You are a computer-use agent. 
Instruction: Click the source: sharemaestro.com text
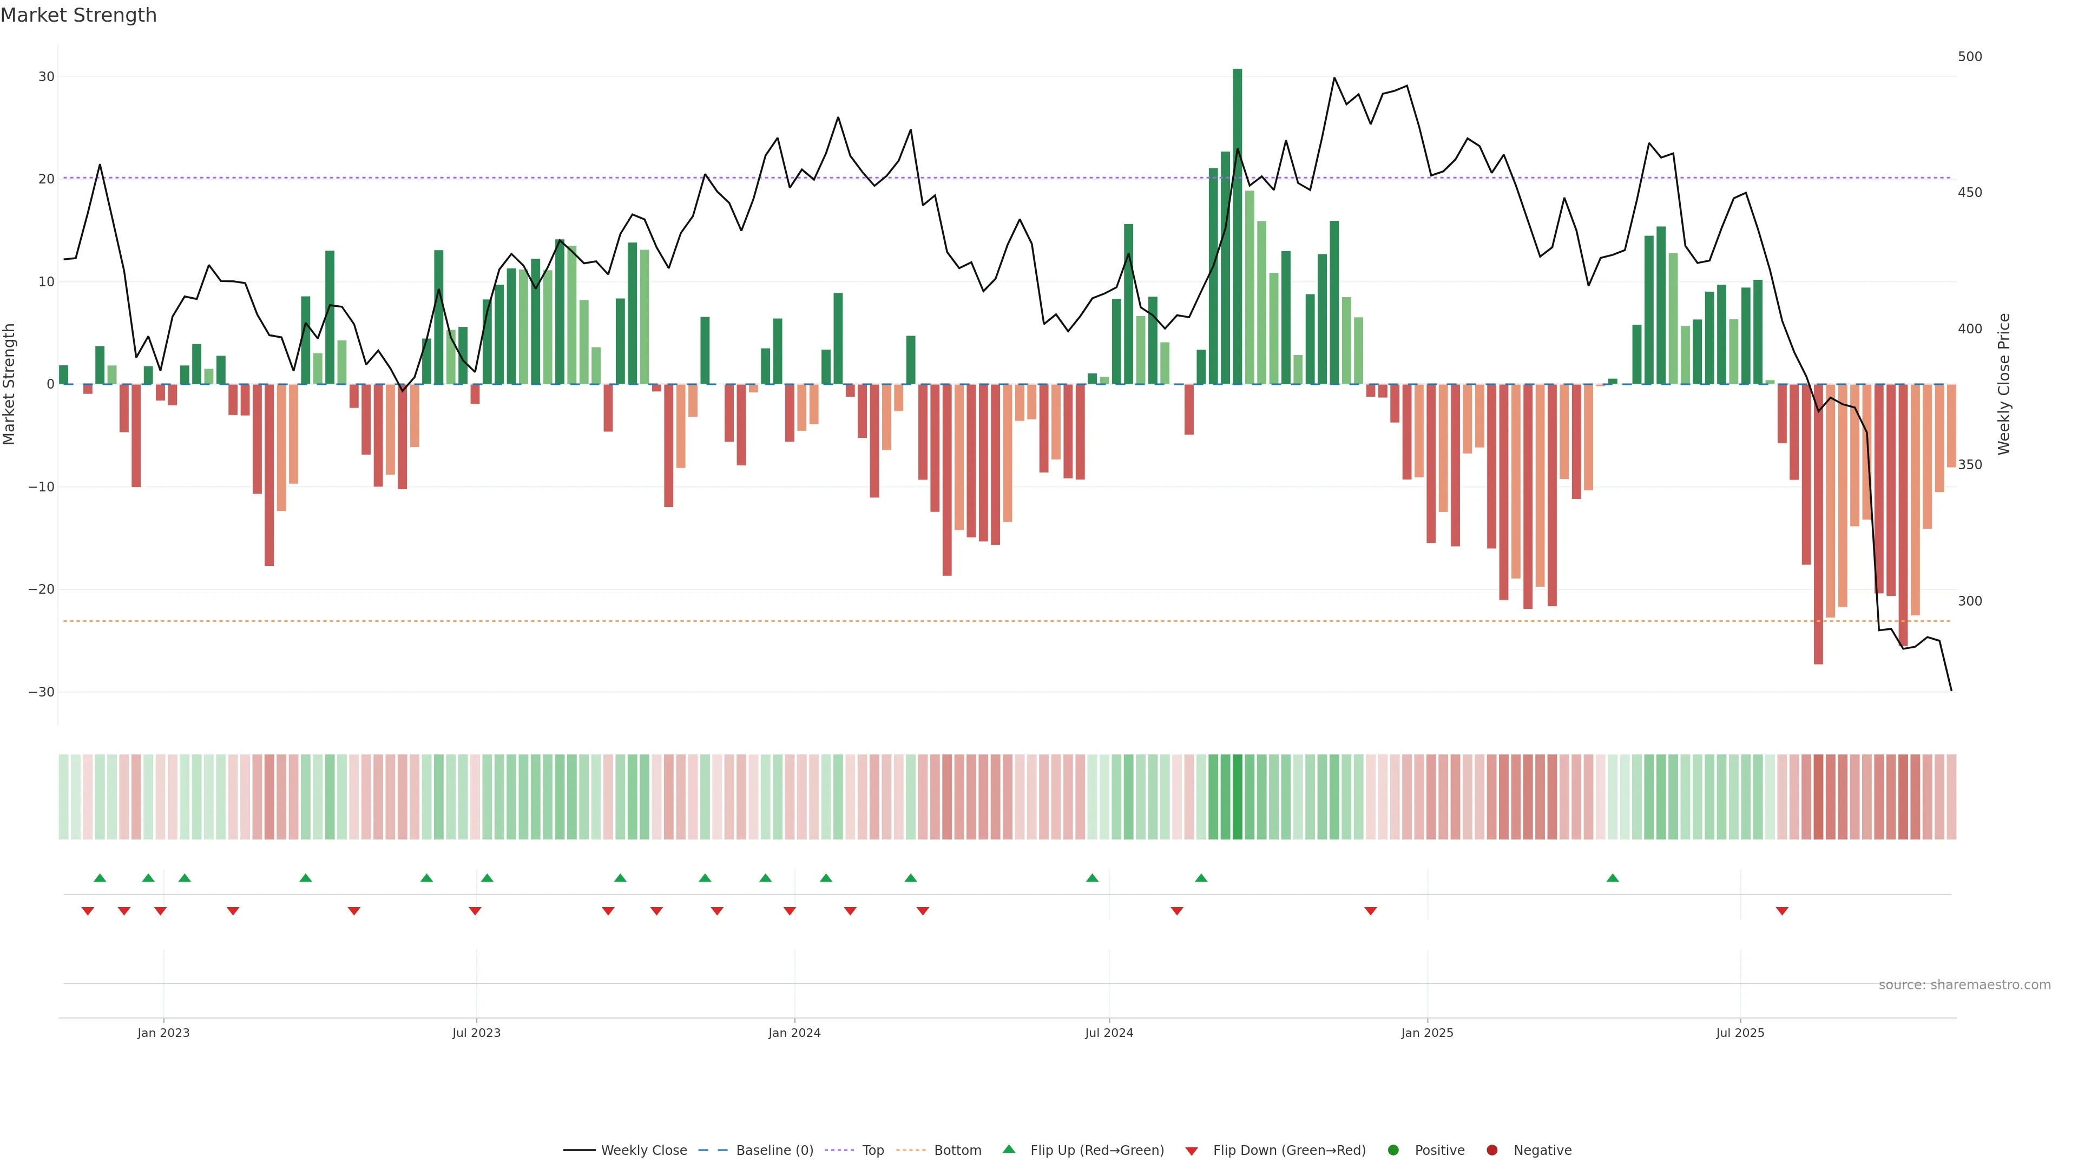click(1964, 985)
